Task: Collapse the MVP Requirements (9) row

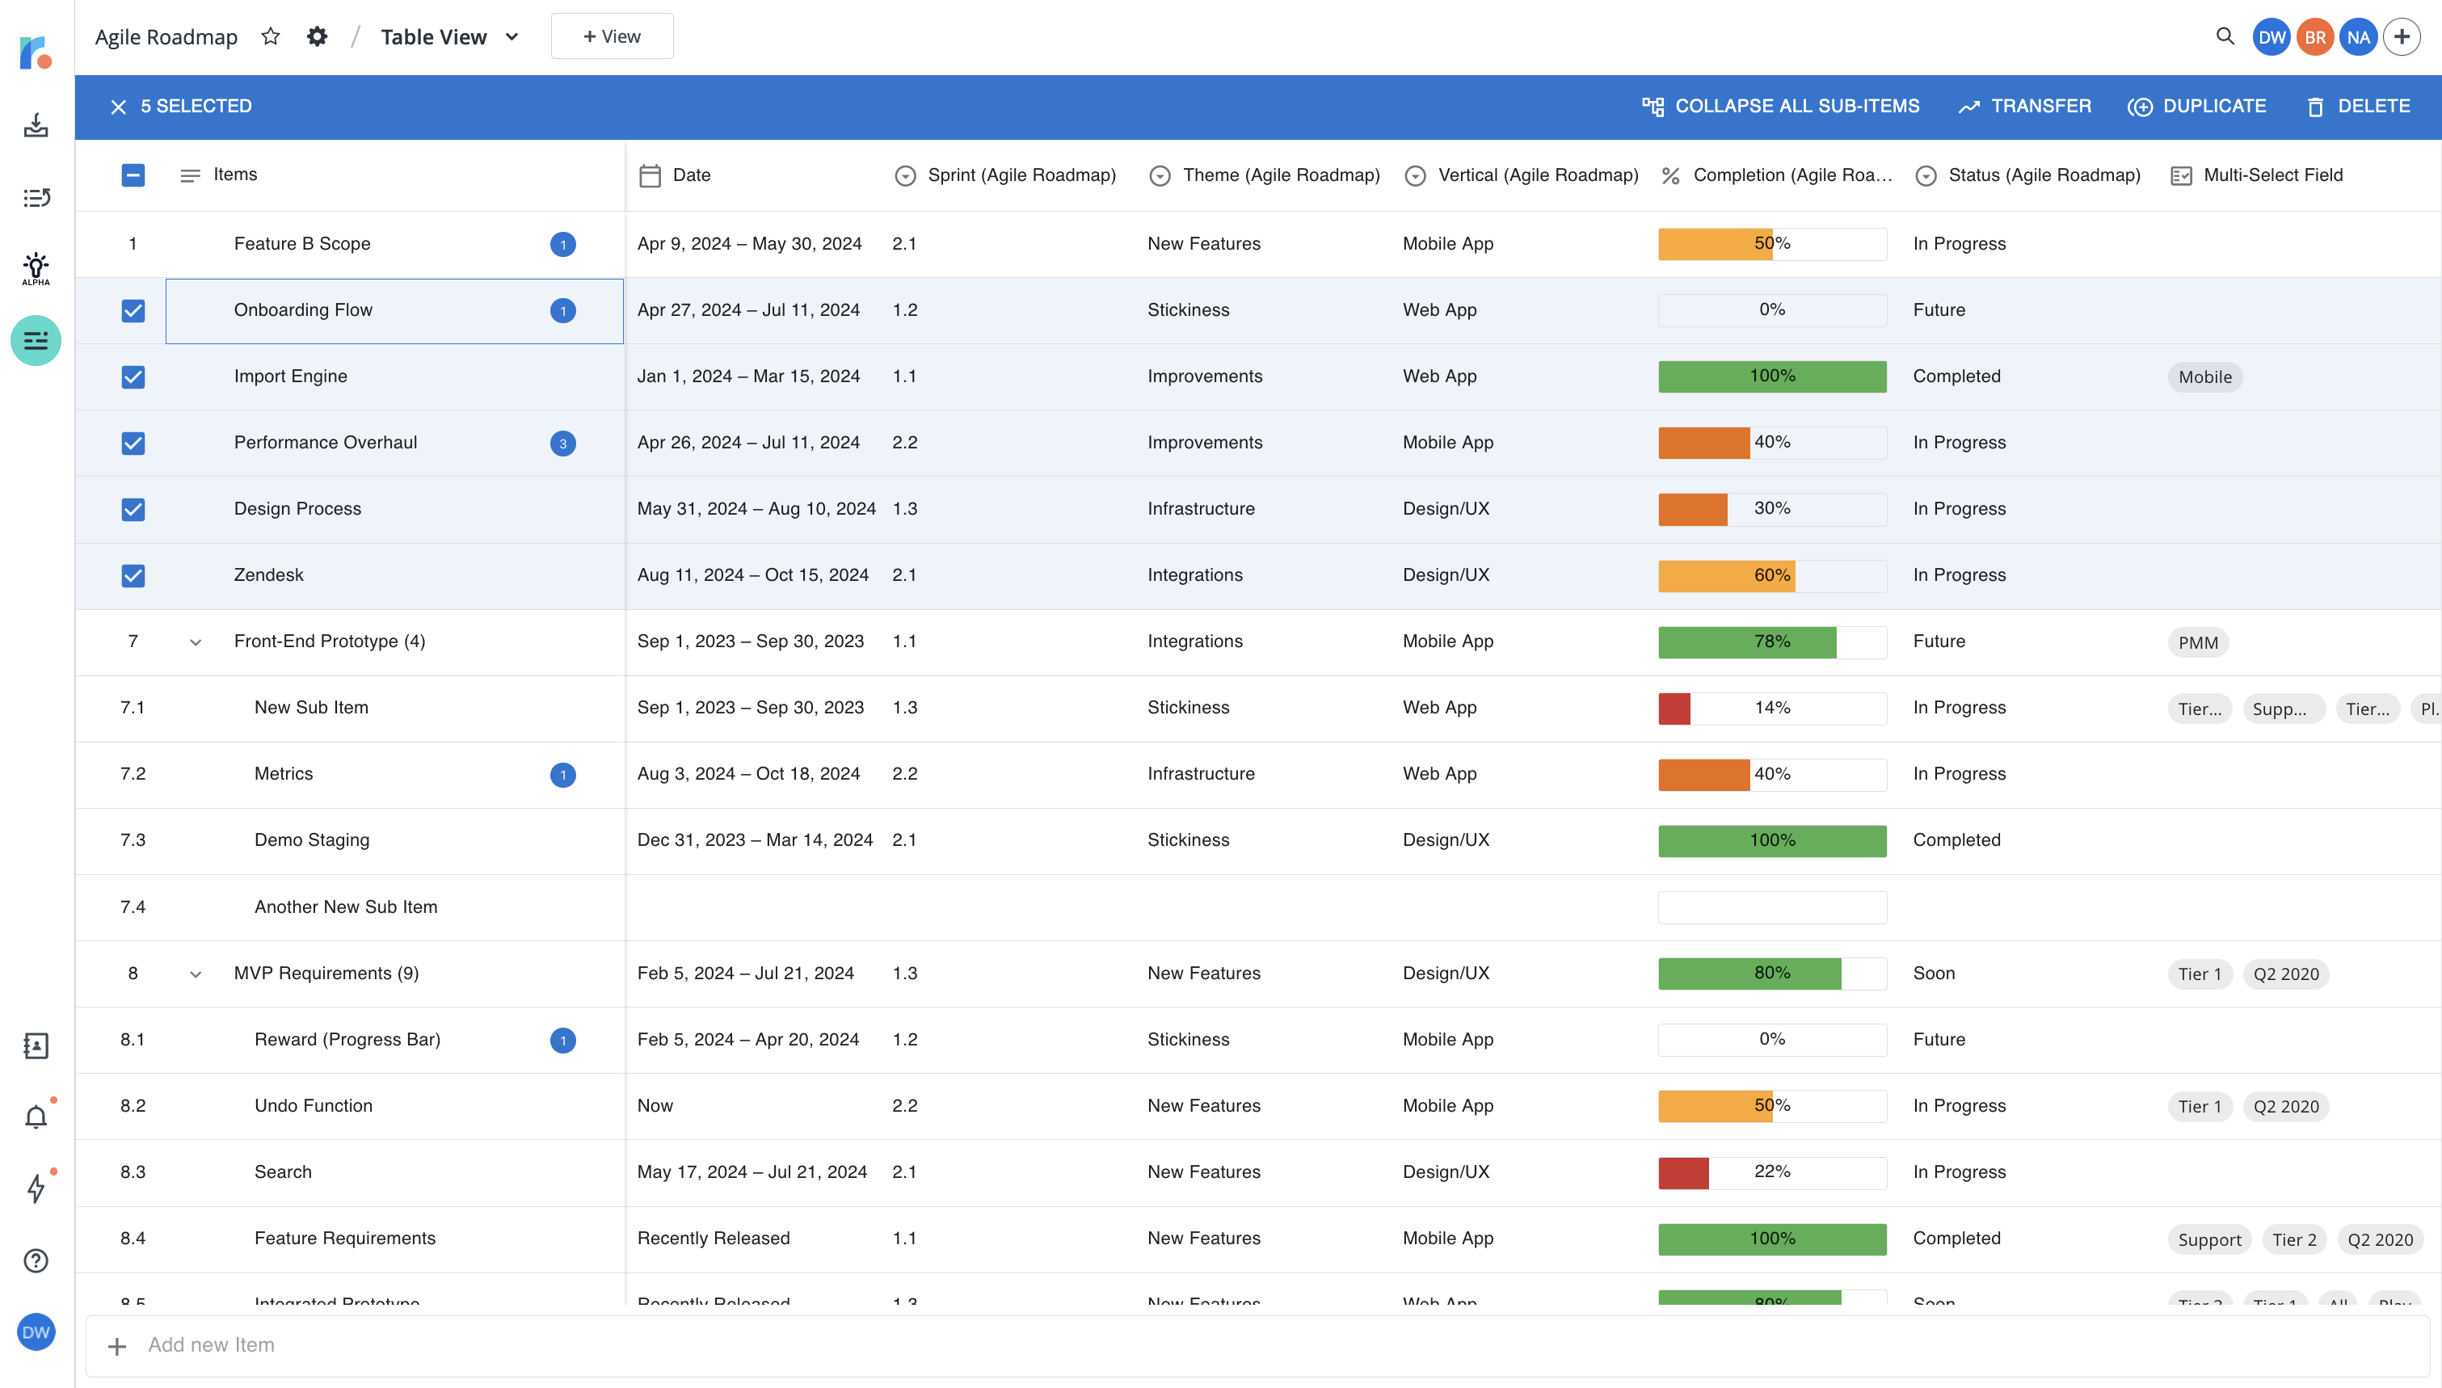Action: pos(196,974)
